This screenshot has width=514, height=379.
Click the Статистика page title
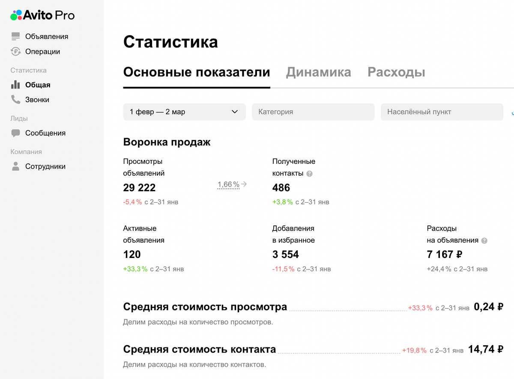[x=170, y=42]
